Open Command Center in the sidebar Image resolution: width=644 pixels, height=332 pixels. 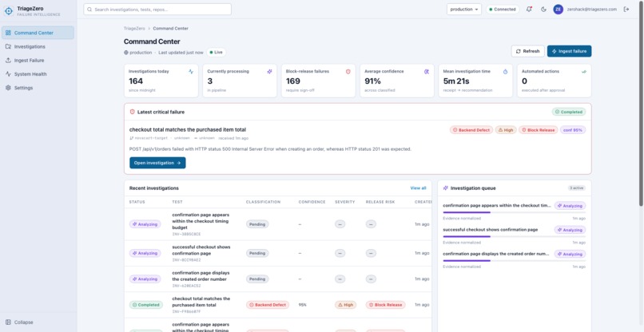pos(38,33)
